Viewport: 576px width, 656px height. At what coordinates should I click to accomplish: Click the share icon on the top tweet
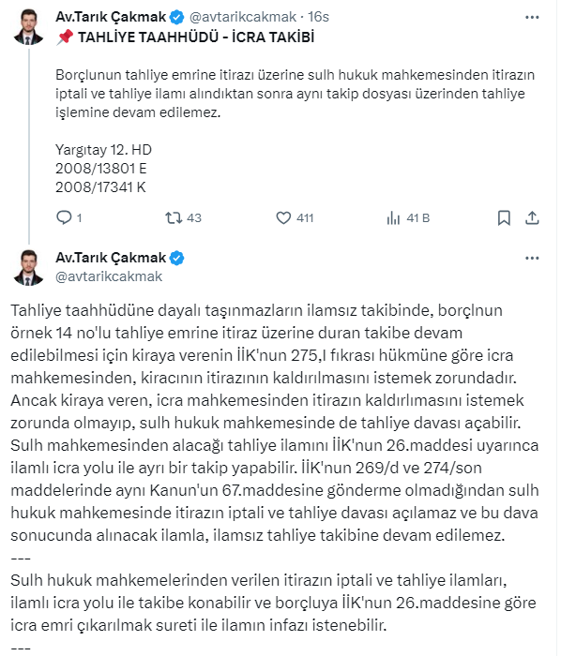(531, 218)
